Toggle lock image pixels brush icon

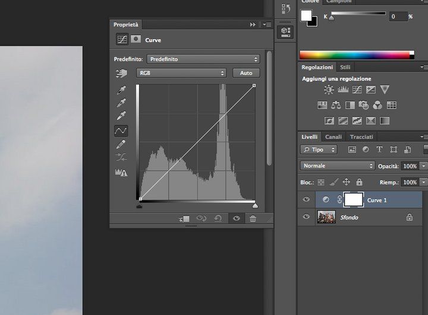tap(333, 182)
